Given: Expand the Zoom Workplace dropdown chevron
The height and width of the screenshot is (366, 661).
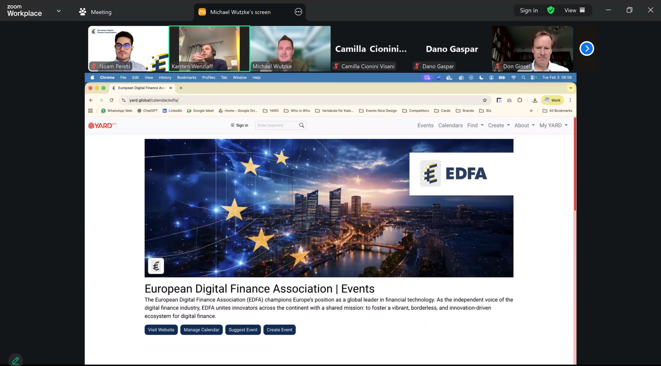Looking at the screenshot, I should (59, 11).
